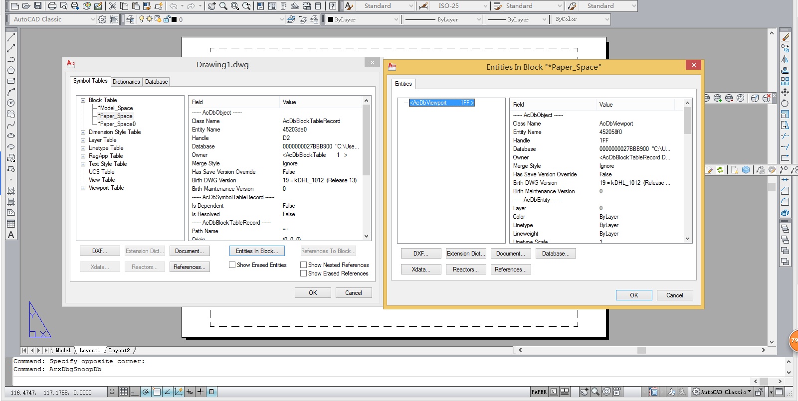Screen dimensions: 798x401
Task: Toggle Object Snap in the status bar
Action: 157,392
